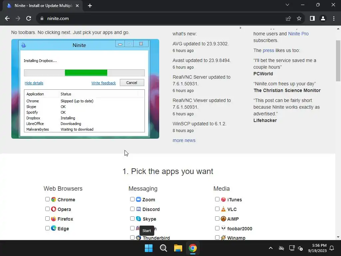Open File Explorer from the taskbar

[178, 248]
